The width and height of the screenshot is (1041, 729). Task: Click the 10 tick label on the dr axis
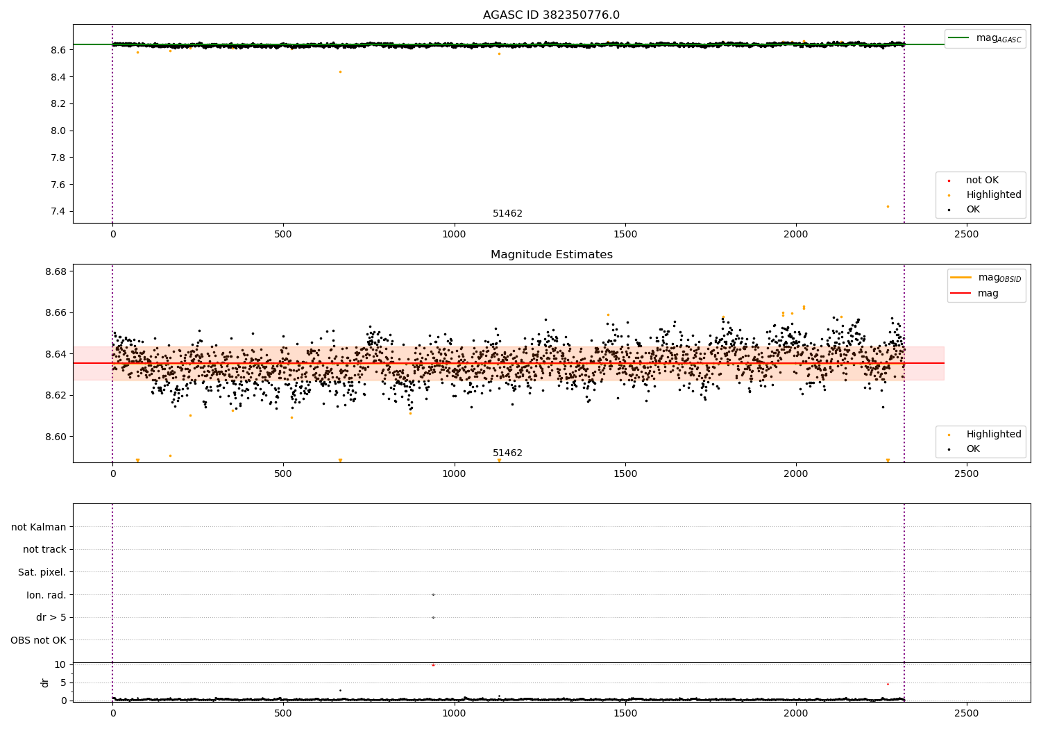[60, 664]
